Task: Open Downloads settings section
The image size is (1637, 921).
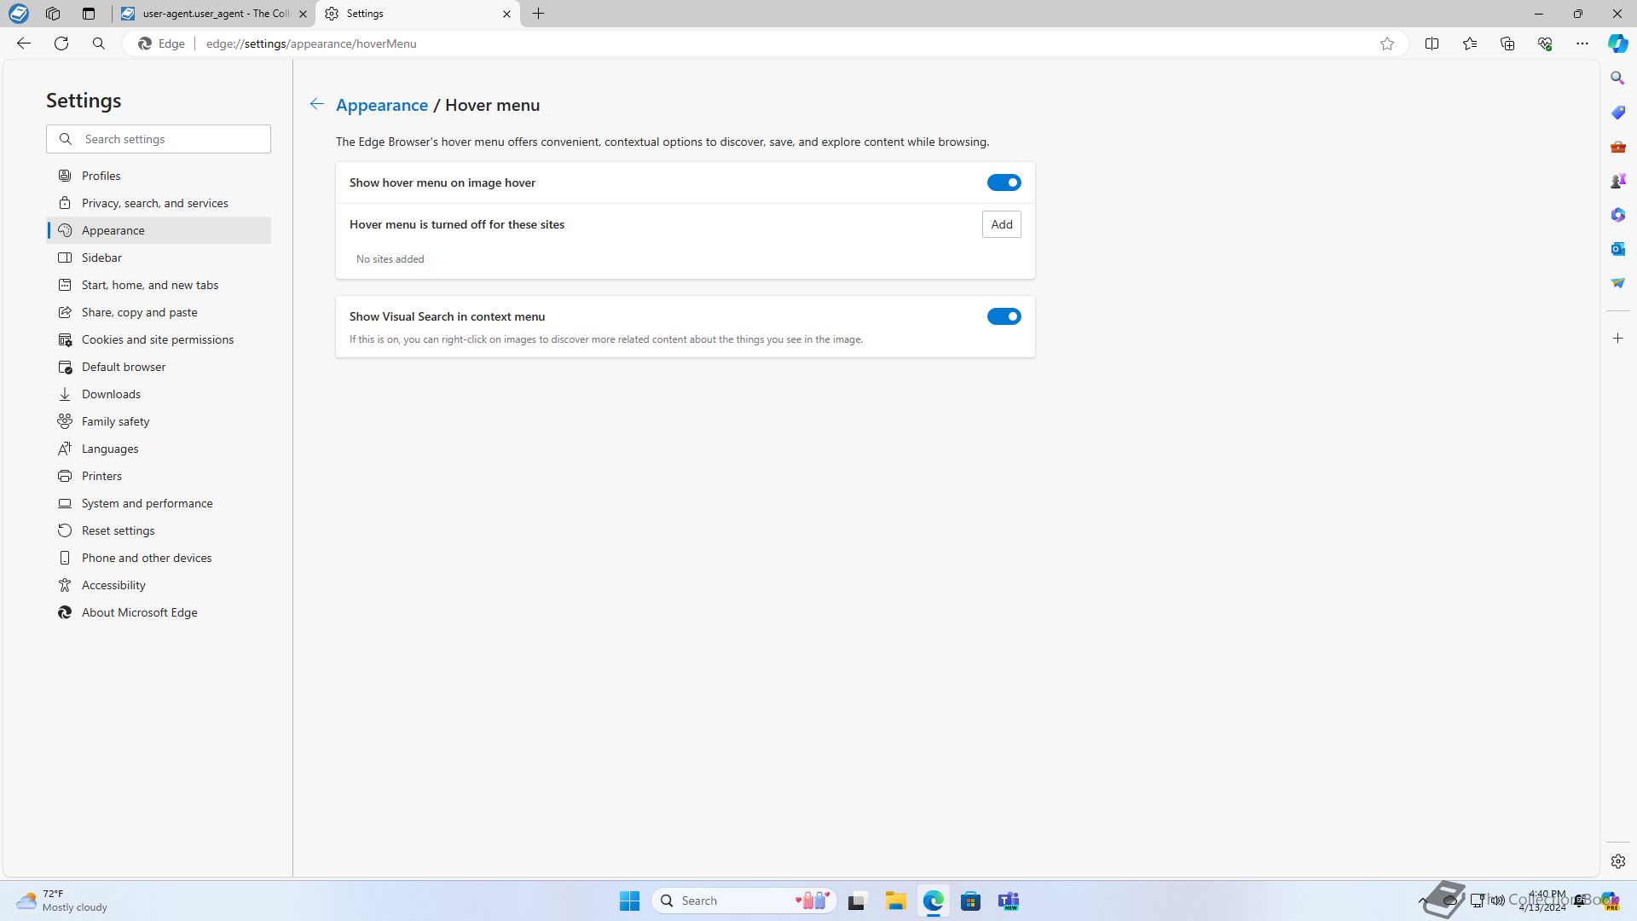Action: (159, 394)
